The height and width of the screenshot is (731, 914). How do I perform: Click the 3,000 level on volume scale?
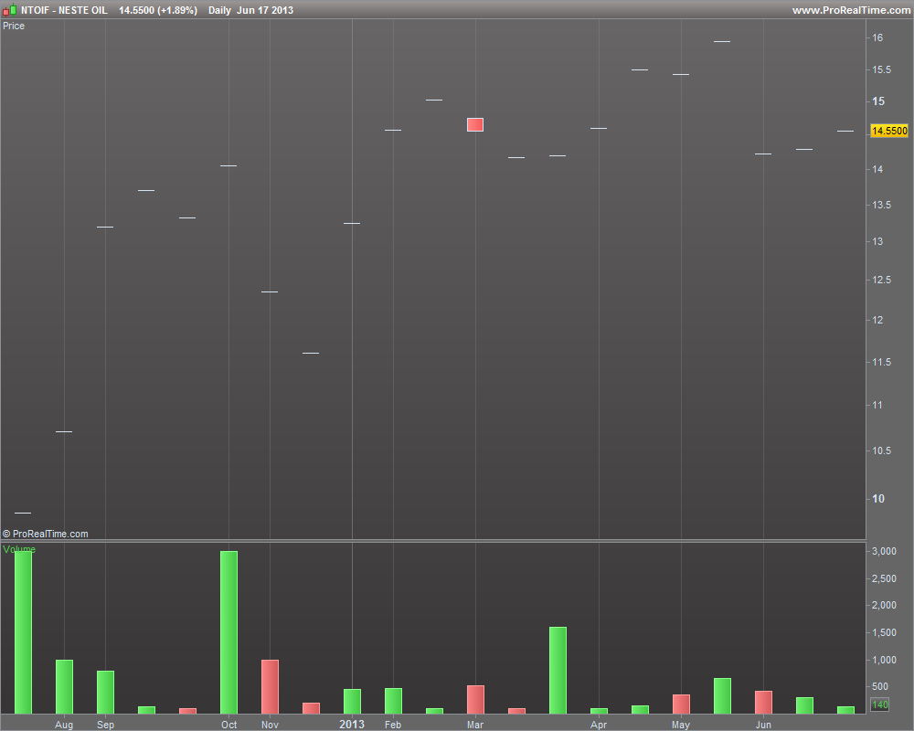click(884, 551)
